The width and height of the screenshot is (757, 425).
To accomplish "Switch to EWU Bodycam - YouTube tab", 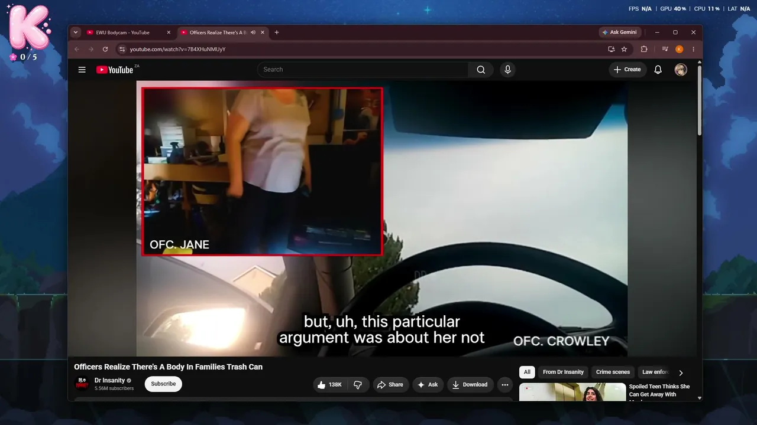I will pyautogui.click(x=128, y=32).
